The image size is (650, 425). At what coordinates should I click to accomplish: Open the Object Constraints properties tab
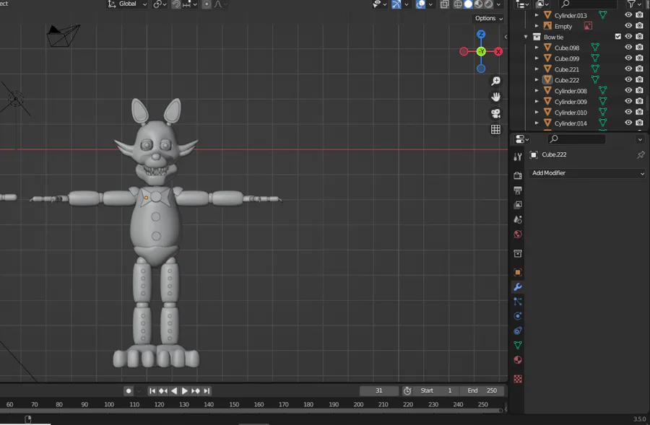point(517,330)
